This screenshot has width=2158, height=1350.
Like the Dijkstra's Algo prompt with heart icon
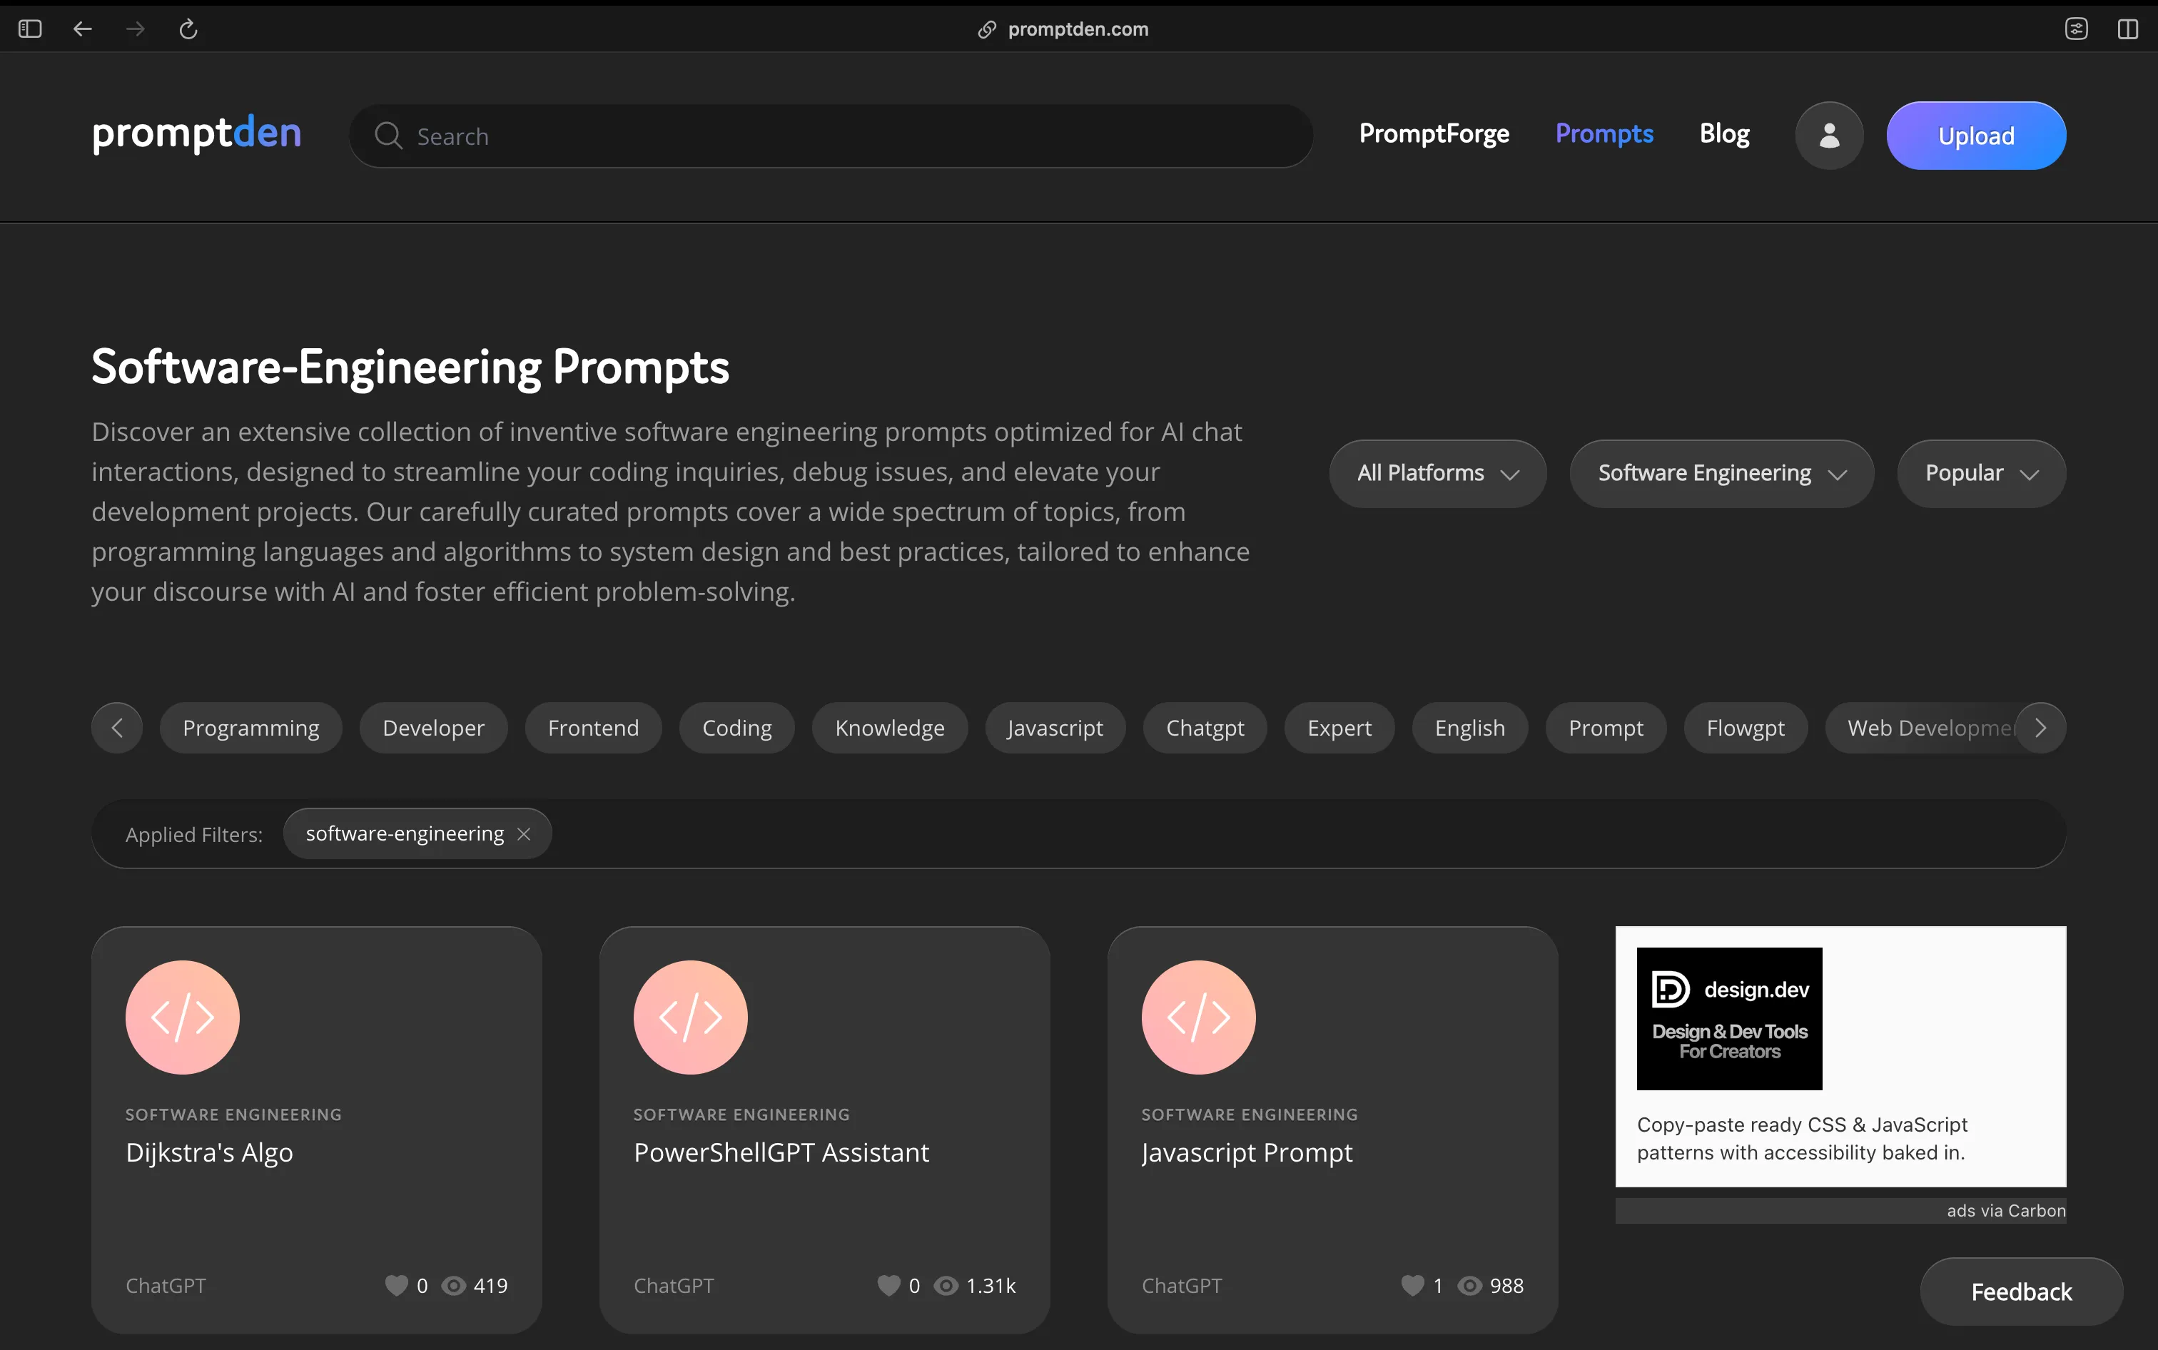click(397, 1285)
